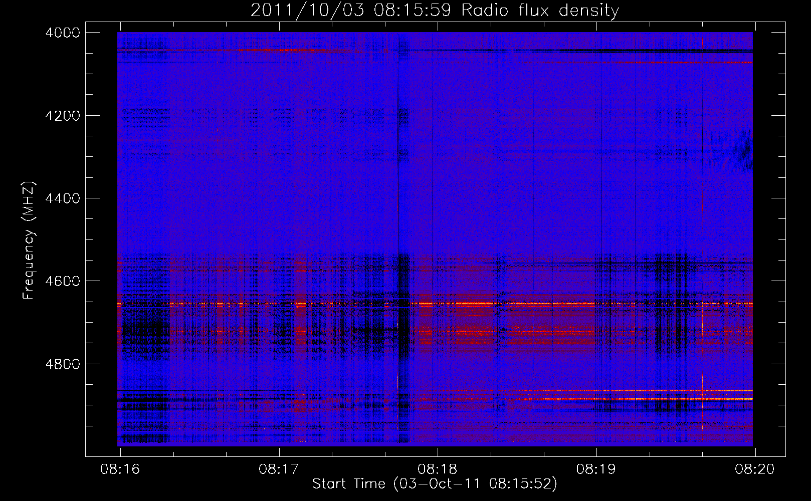Click the 'Start Time (03-Oct-11 08:15:52)' axis title
811x501 pixels.
[435, 484]
